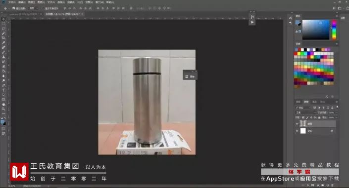This screenshot has height=188, width=349.
Task: Open the Paragraph panel icon
Action: [x=291, y=23]
